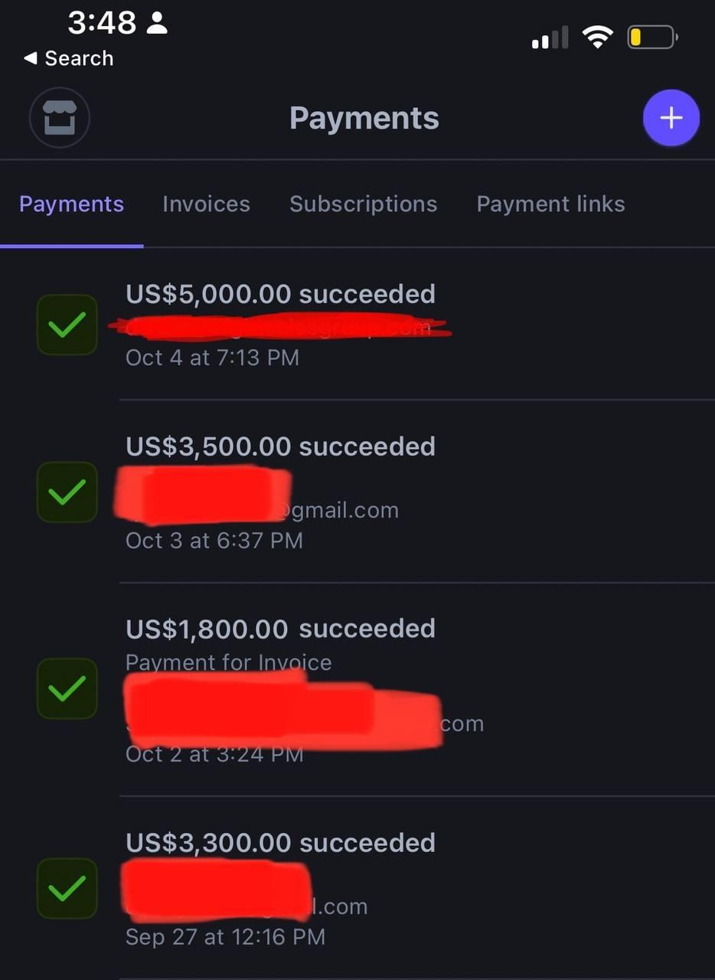Tap green checkmark of US$3,300.00 payment

tap(67, 888)
